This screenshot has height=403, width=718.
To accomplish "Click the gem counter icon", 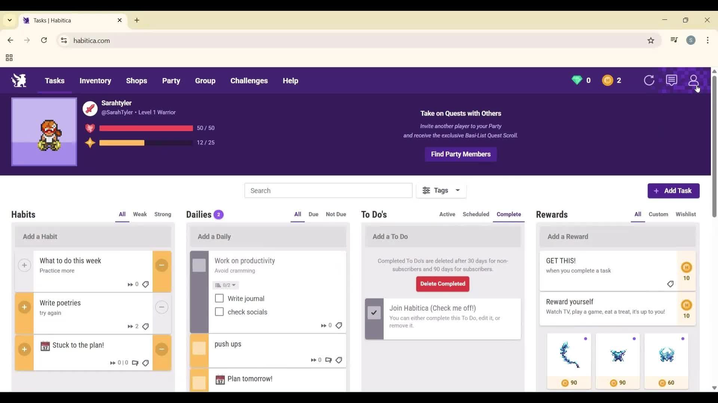I will click(x=577, y=80).
